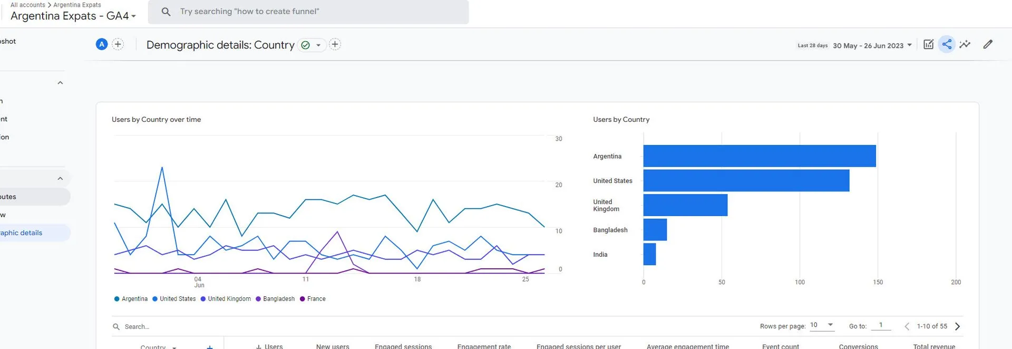Select the All Users segment badge
The width and height of the screenshot is (1012, 349).
pos(102,45)
